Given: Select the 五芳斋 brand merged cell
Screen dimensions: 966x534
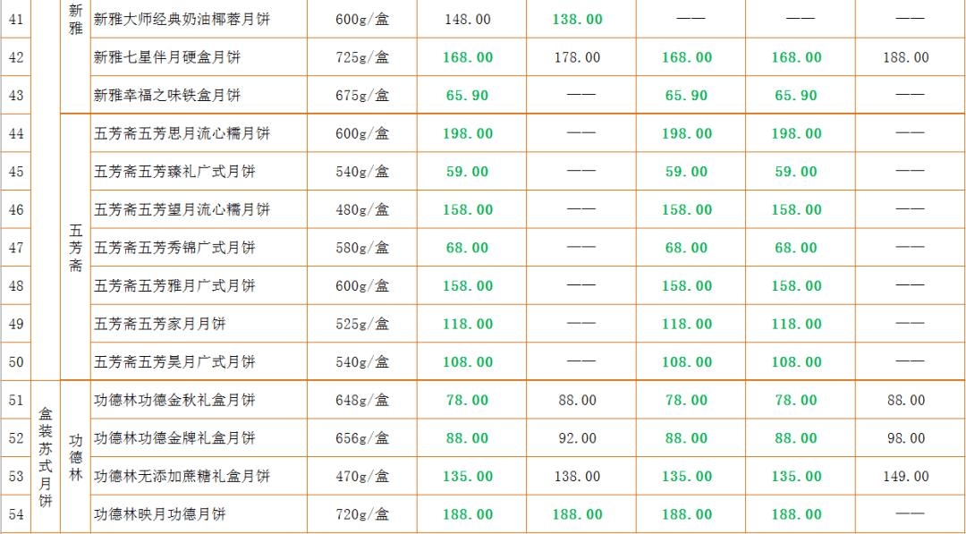Looking at the screenshot, I should pos(75,248).
